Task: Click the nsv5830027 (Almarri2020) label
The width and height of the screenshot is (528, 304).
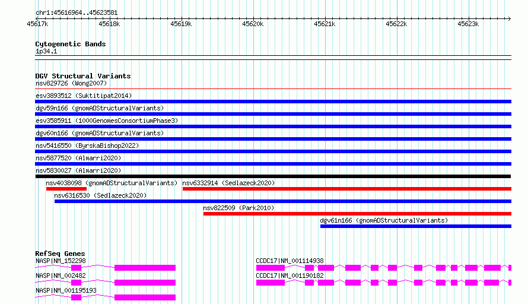Action: click(x=78, y=170)
